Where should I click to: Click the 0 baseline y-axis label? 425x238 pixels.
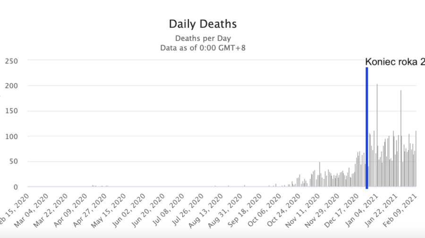(15, 187)
